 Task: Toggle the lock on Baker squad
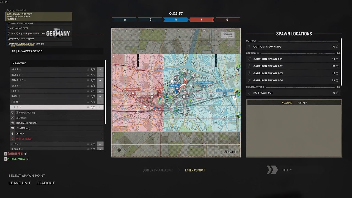(88, 75)
